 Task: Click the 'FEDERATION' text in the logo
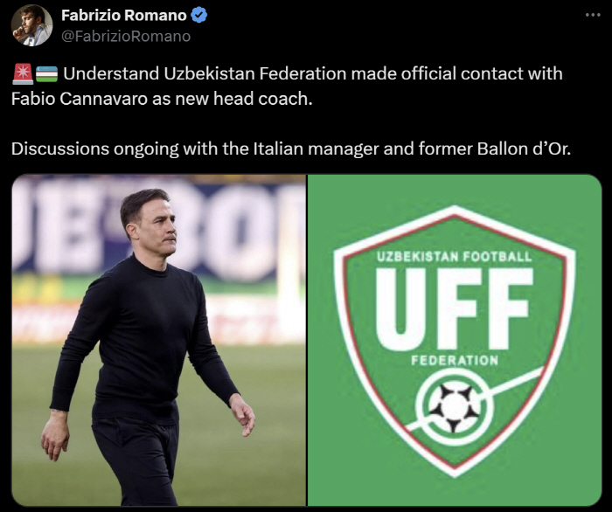tap(455, 360)
